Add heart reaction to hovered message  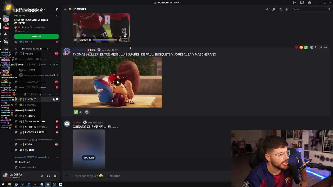click(296, 48)
